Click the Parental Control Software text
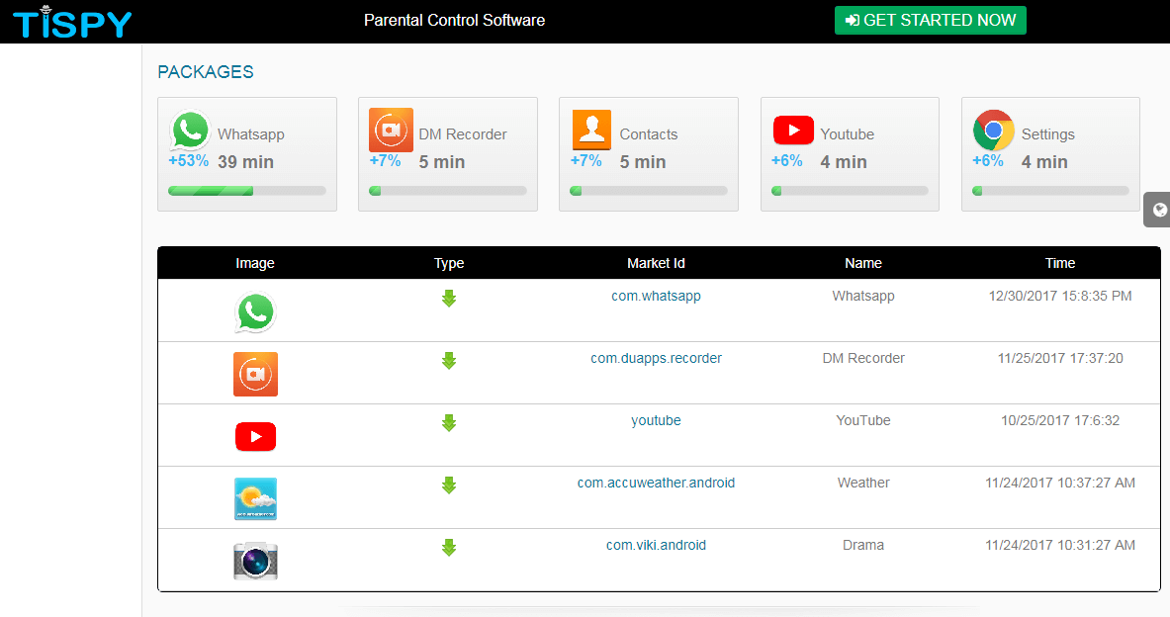This screenshot has width=1170, height=617. (454, 20)
